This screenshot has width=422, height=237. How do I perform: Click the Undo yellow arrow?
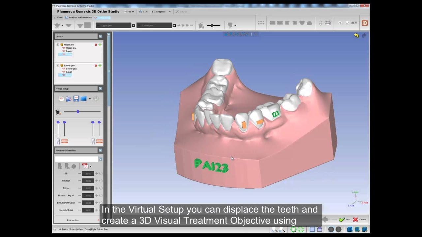point(356,36)
